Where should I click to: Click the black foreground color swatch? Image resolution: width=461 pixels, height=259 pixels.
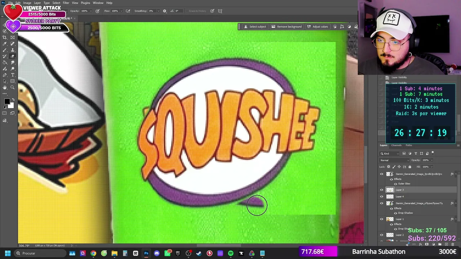click(x=7, y=102)
